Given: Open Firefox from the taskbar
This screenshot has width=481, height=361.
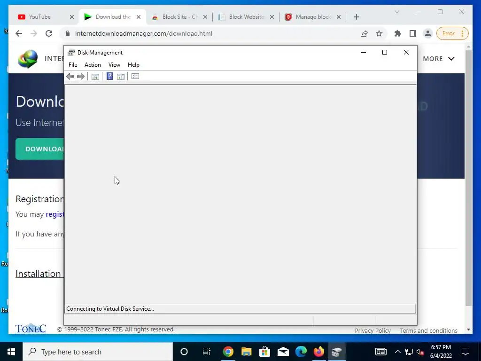Looking at the screenshot, I should tap(319, 352).
